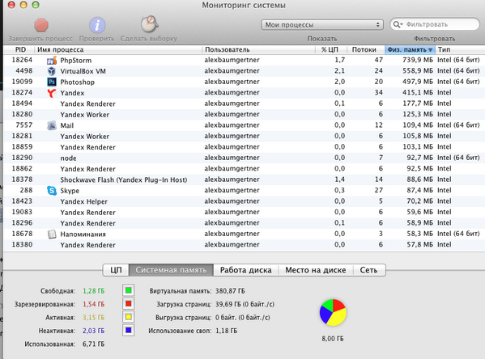Viewport: 485px width, 359px height.
Task: Click the 1,28 ГБ free memory value
Action: click(x=93, y=291)
